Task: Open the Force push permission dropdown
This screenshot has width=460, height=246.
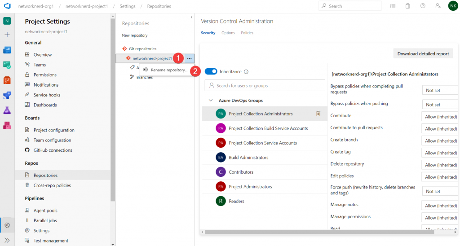Action: [441, 191]
